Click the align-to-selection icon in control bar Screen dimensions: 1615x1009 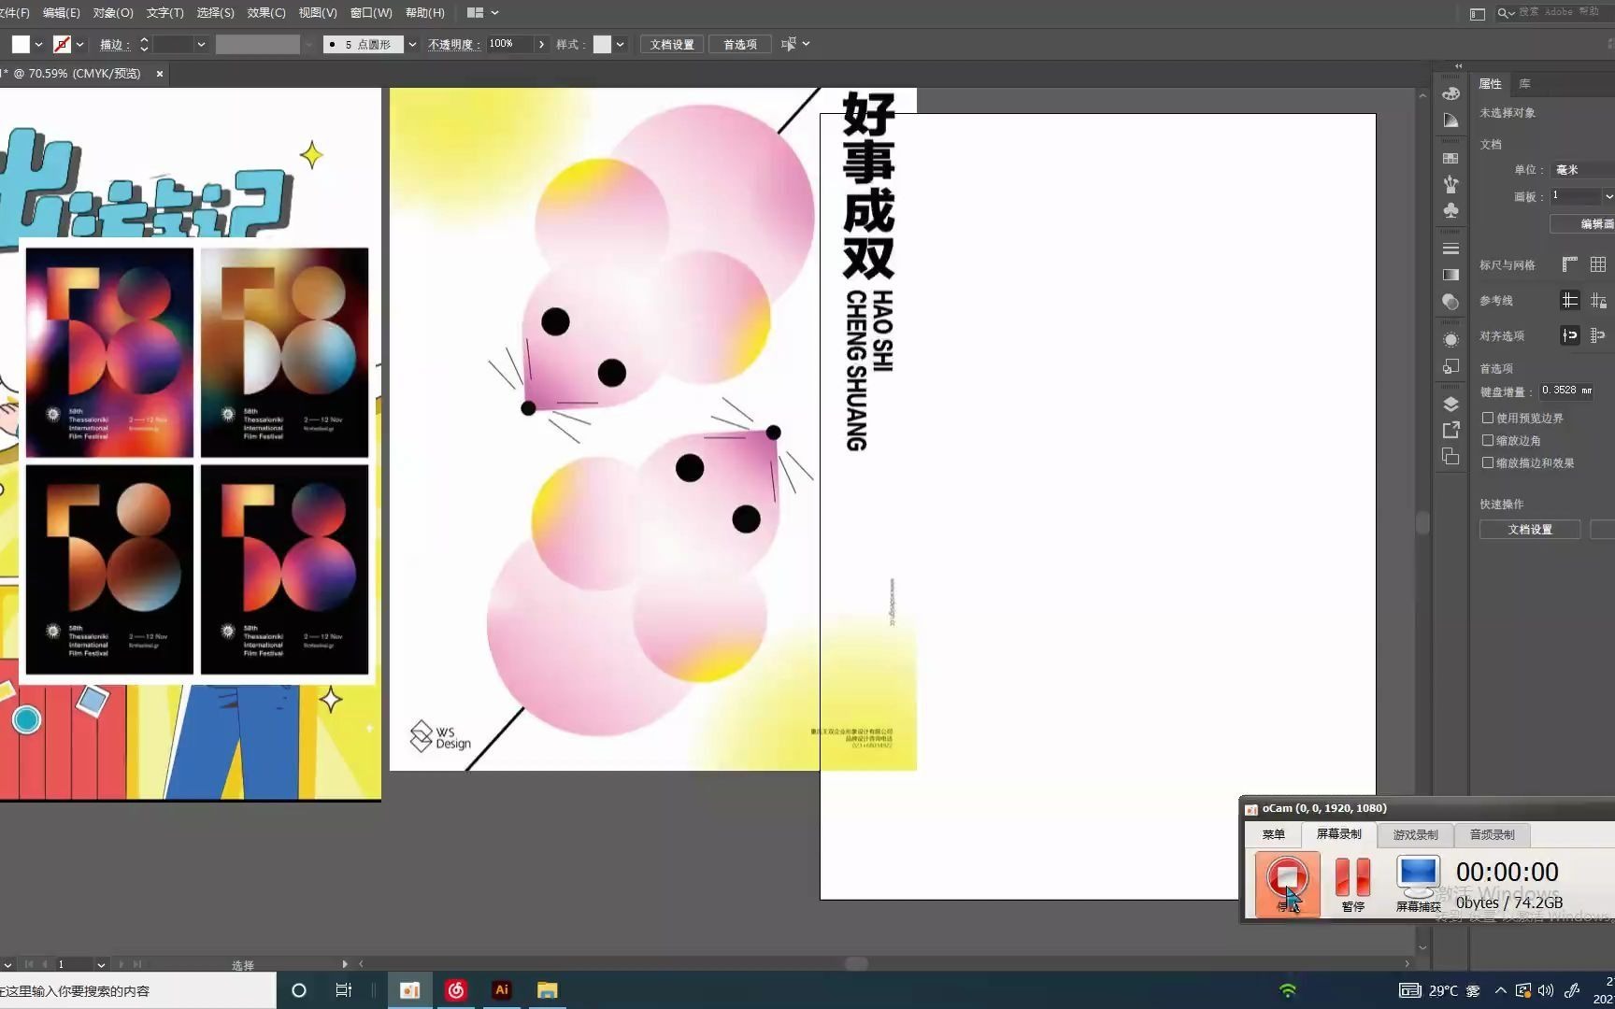tap(789, 44)
